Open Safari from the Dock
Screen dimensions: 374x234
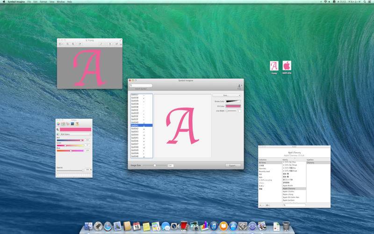tap(108, 226)
